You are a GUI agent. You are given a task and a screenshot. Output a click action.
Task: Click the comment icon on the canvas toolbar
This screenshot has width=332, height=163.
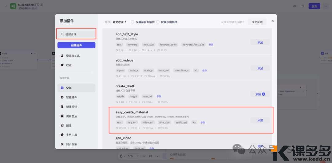click(144, 156)
